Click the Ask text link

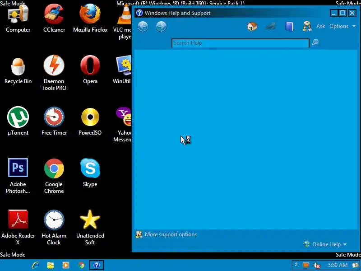pyautogui.click(x=320, y=26)
